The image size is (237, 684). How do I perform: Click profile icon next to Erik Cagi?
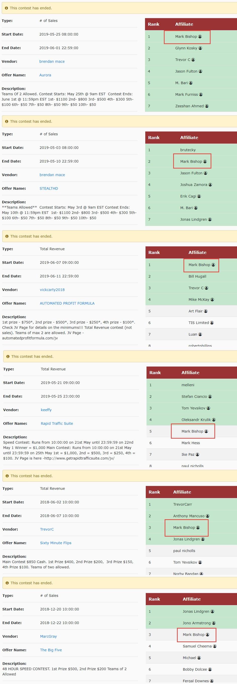pos(199,196)
